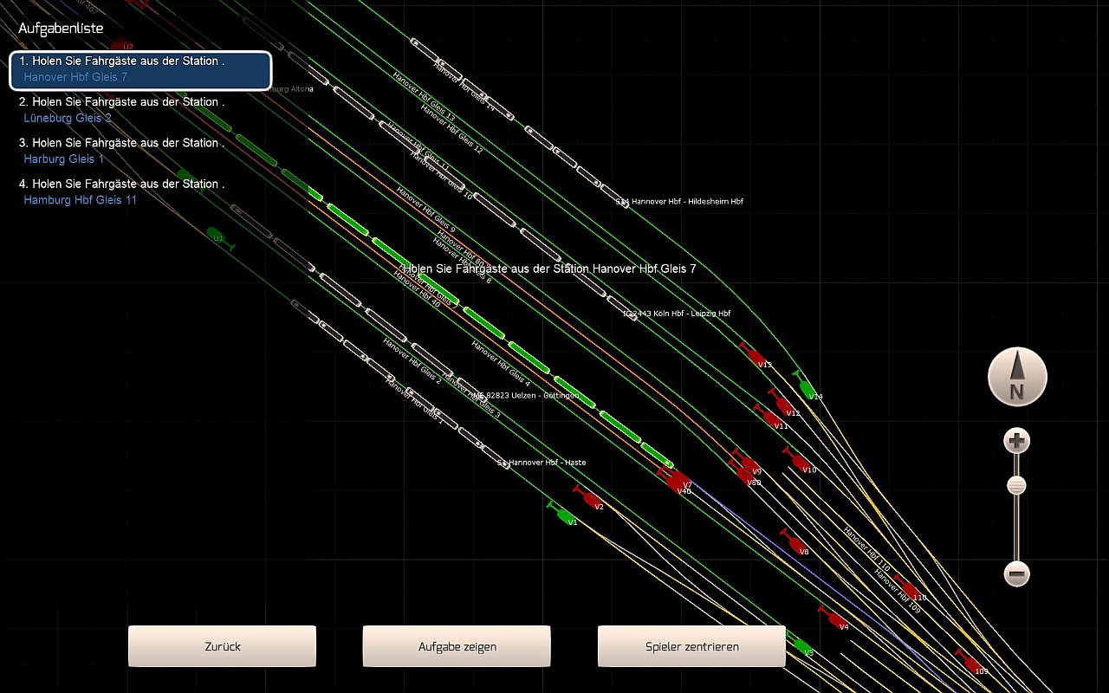Viewport: 1109px width, 693px height.
Task: Click the Uelzen - Göttingen train label
Action: (526, 395)
